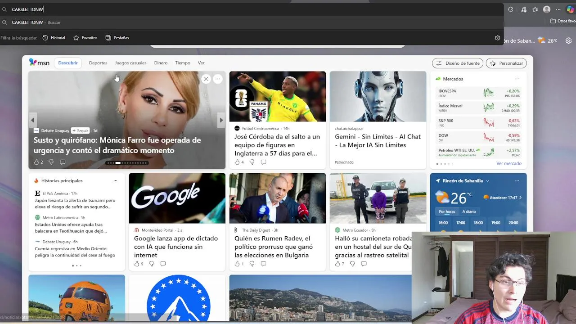Open the Japón alerta de tsunami headline
This screenshot has width=576, height=324.
[x=75, y=203]
